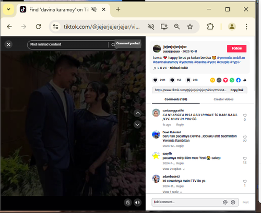
Task: Open comments via speech bubble icon
Action: click(x=172, y=80)
